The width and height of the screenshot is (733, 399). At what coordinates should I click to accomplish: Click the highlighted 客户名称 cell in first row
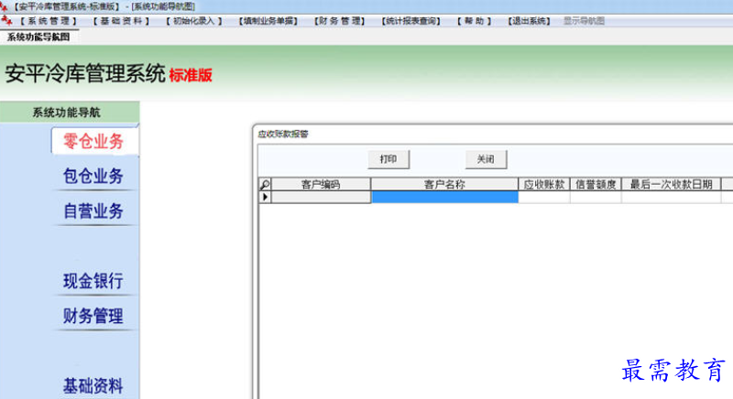point(444,197)
